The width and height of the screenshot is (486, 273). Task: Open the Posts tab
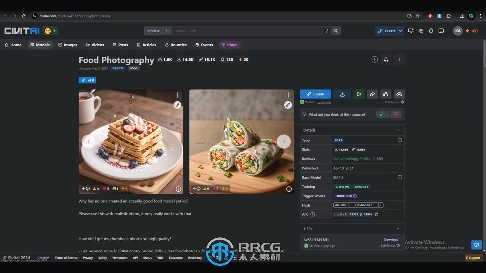coord(120,45)
